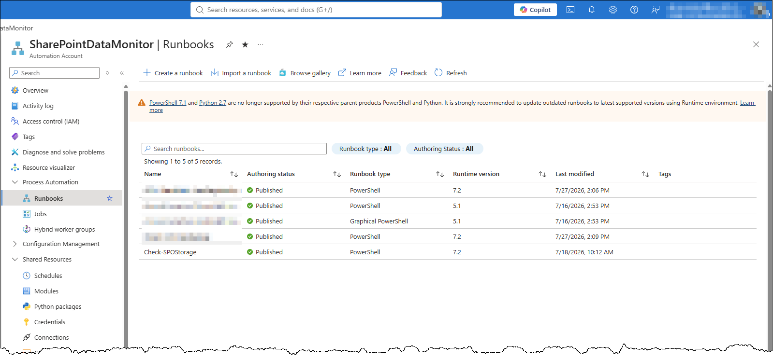Open Diagnose and solve problems
The width and height of the screenshot is (773, 359).
[63, 152]
